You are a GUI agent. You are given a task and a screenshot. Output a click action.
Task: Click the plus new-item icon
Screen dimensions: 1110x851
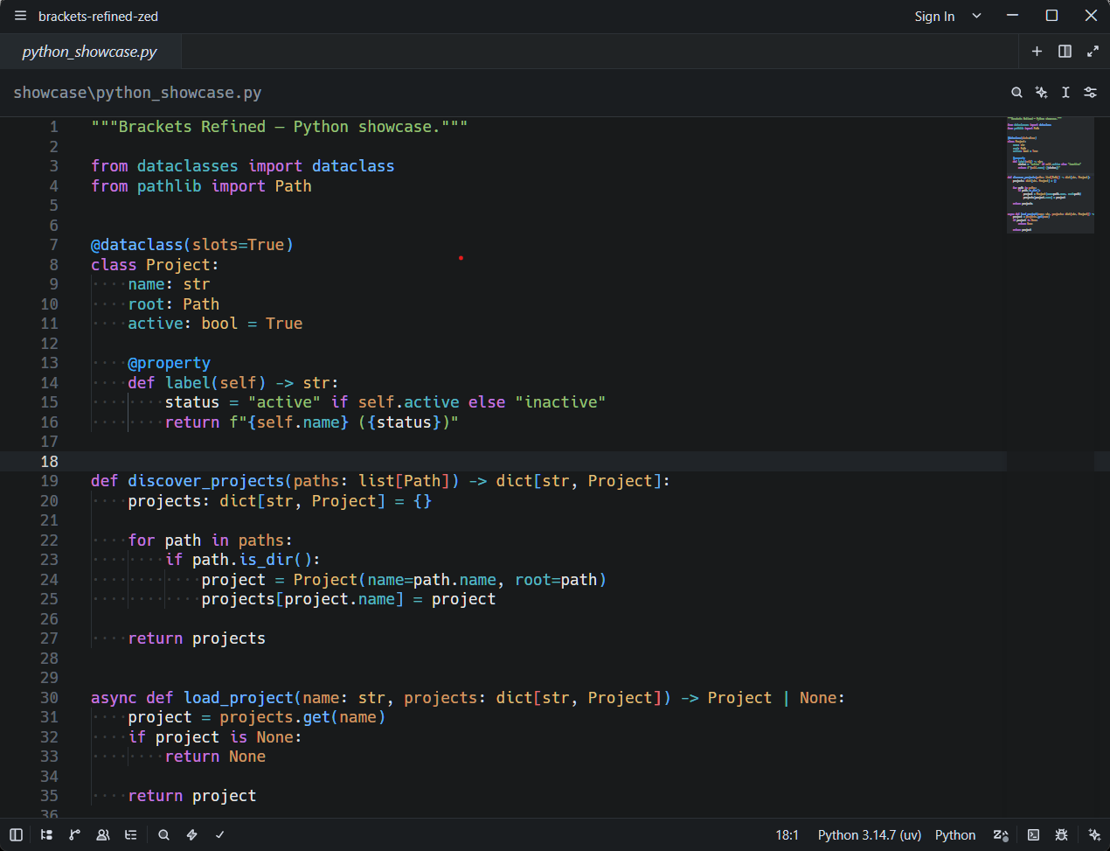click(x=1037, y=52)
